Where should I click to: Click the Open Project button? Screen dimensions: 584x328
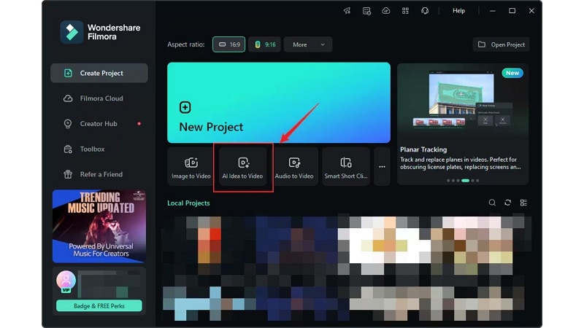pyautogui.click(x=501, y=44)
